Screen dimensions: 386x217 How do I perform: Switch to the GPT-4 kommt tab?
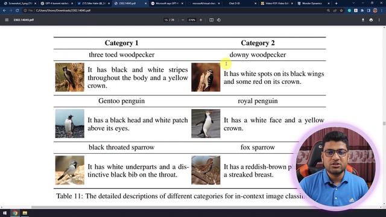57,4
